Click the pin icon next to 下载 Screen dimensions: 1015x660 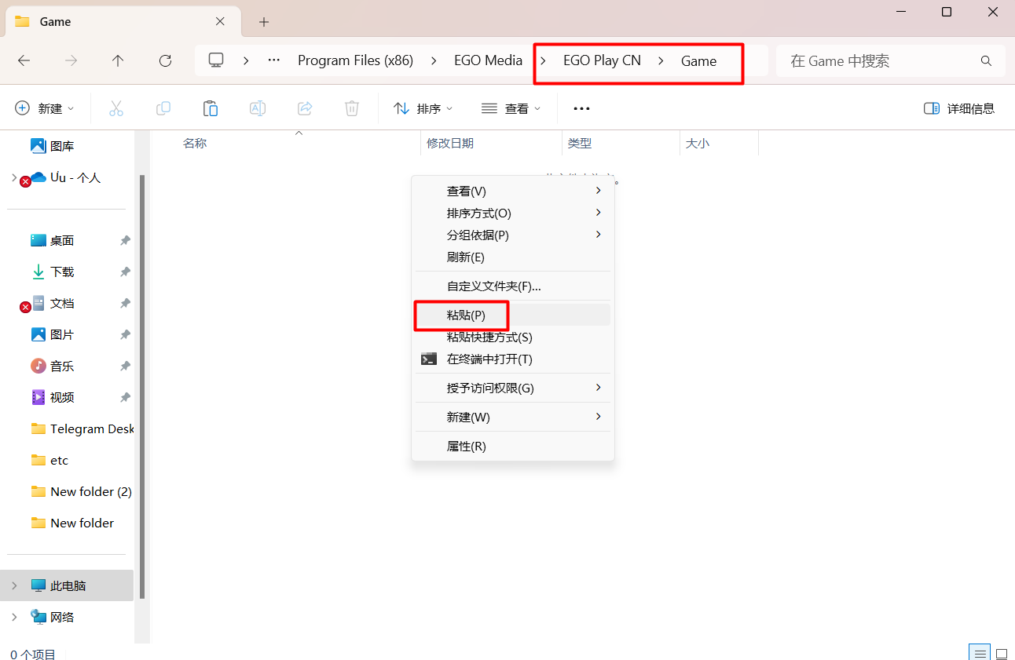tap(125, 272)
